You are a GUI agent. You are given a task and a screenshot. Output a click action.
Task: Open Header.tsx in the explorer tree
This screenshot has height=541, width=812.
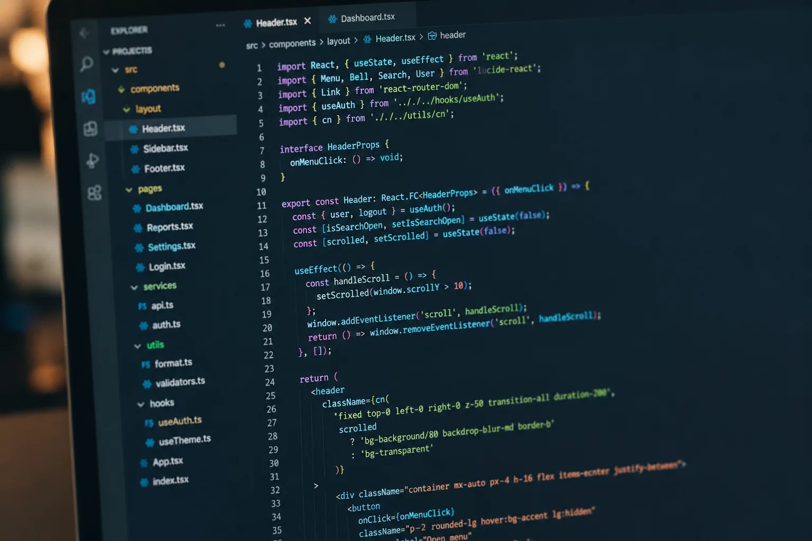[x=163, y=128]
